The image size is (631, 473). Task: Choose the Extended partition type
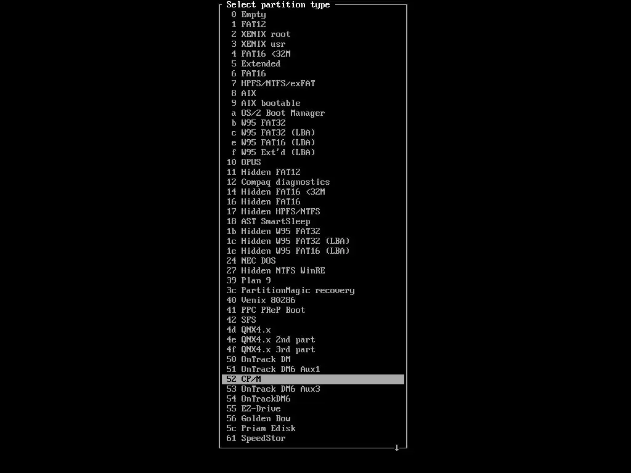click(x=312, y=63)
